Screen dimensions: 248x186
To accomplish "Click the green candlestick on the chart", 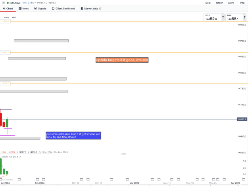I will point(7,123).
